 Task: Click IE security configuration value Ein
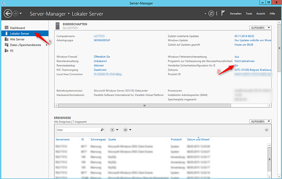tap(236, 65)
